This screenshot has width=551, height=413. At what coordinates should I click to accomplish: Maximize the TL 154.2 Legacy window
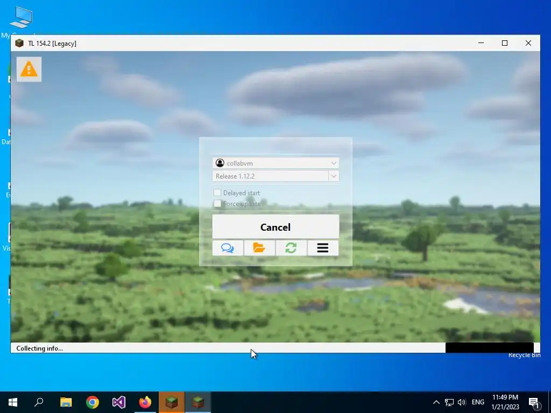[505, 43]
